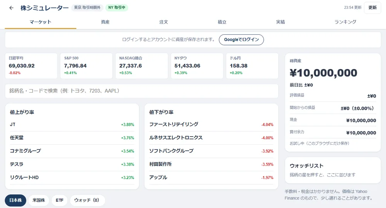This screenshot has height=208, width=386.
Task: Open the NYダウ index card
Action: pyautogui.click(x=197, y=66)
